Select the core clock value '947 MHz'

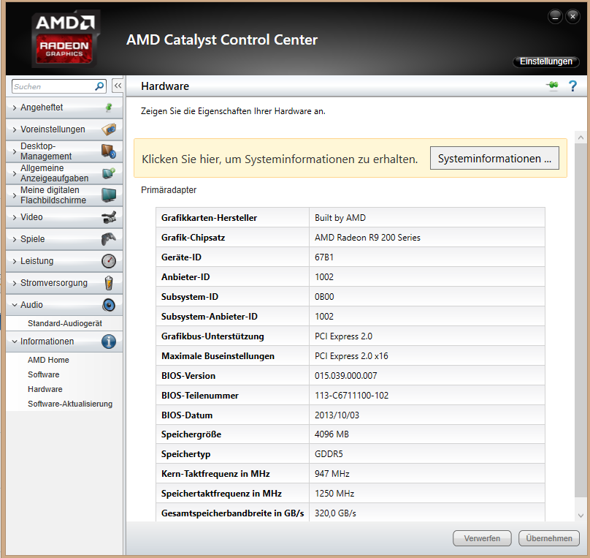click(x=332, y=474)
